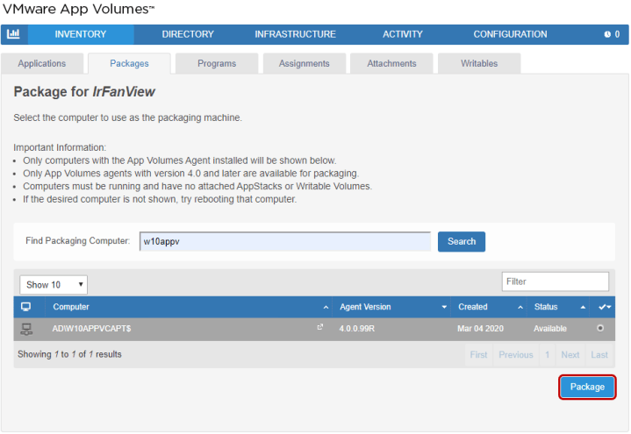The height and width of the screenshot is (434, 631).
Task: Click the checkmark select-all icon in the header
Action: pyautogui.click(x=605, y=307)
